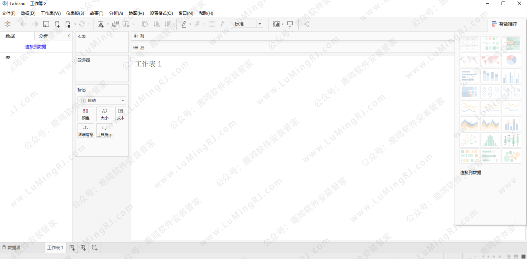The image size is (527, 259).
Task: Click the 列 columns shelf field area
Action: pyautogui.click(x=315, y=36)
